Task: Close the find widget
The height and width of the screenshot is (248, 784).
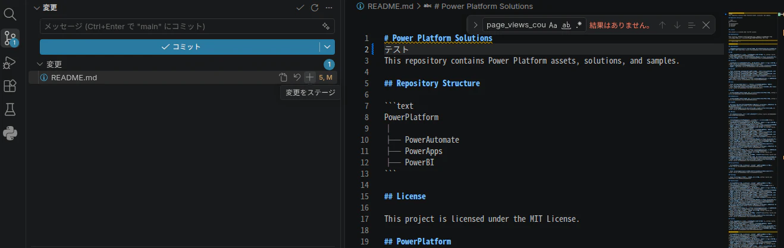Action: [706, 25]
